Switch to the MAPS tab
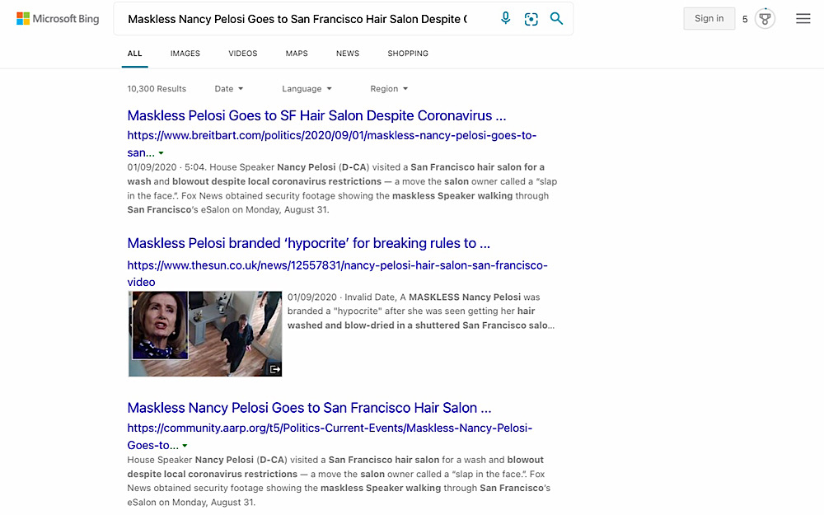 pos(297,54)
